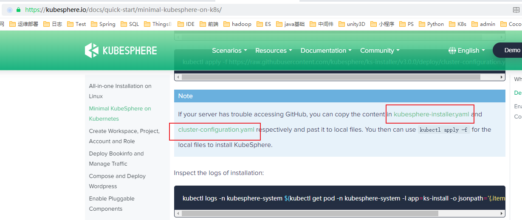Click the Note heading bar
The height and width of the screenshot is (220, 522).
point(340,96)
